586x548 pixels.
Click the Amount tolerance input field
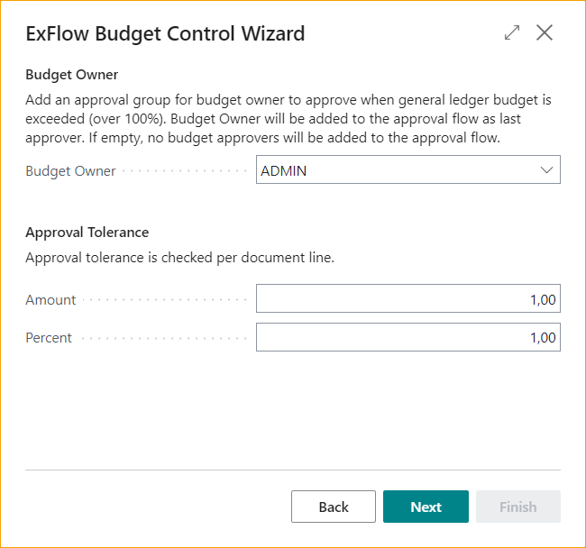(408, 298)
